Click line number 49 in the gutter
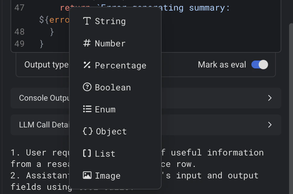 [x=19, y=44]
